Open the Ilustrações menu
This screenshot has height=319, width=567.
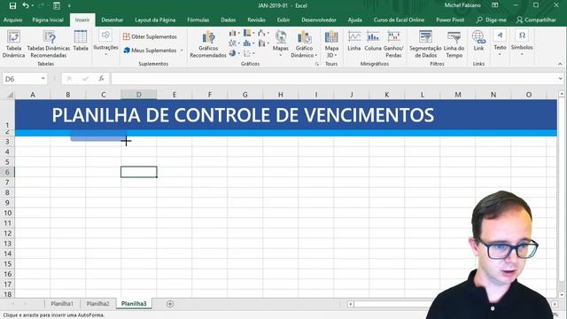tap(105, 43)
